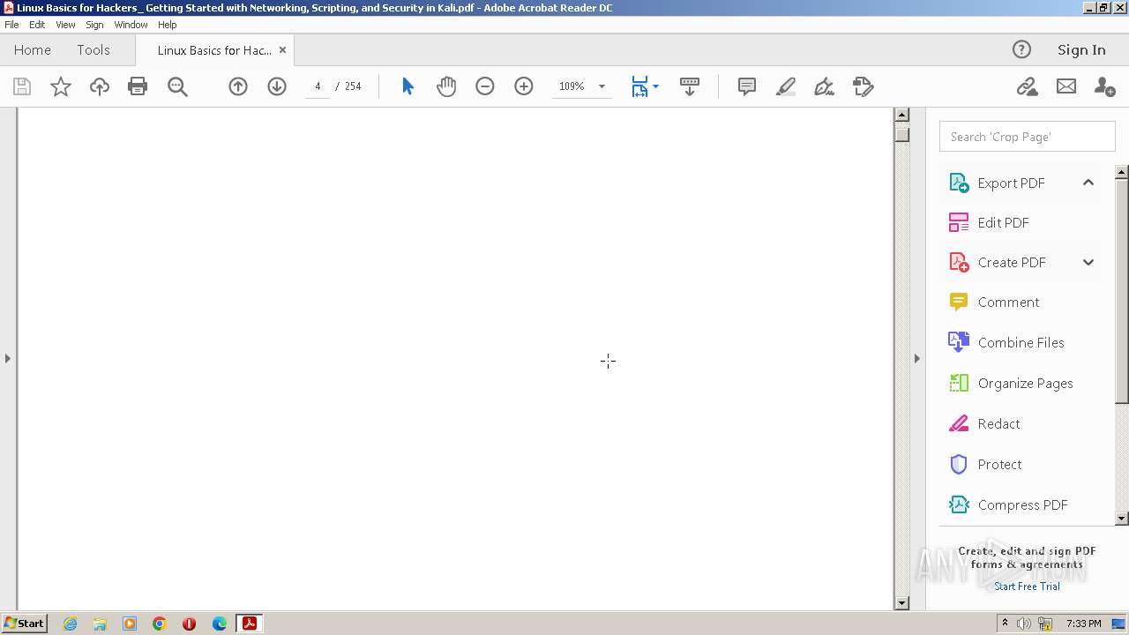Image resolution: width=1129 pixels, height=635 pixels.
Task: Bookmark the document with the star icon
Action: point(61,86)
